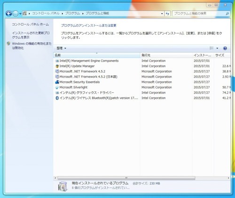Minimize the Programs and Features window

210,5
